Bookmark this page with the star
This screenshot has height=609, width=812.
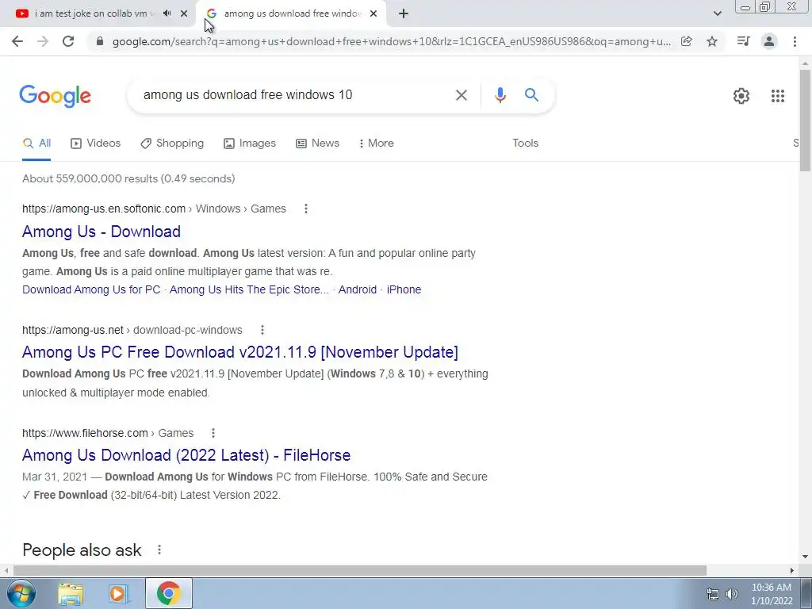coord(712,41)
